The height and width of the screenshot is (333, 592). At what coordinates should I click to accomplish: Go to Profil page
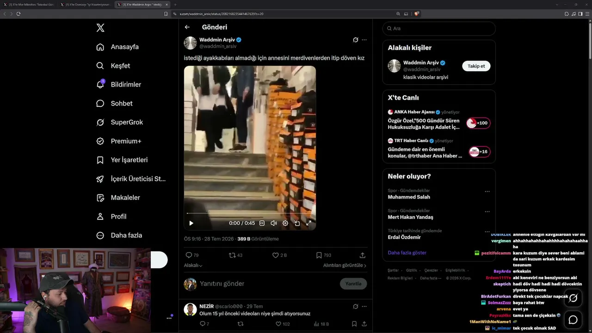(111, 216)
